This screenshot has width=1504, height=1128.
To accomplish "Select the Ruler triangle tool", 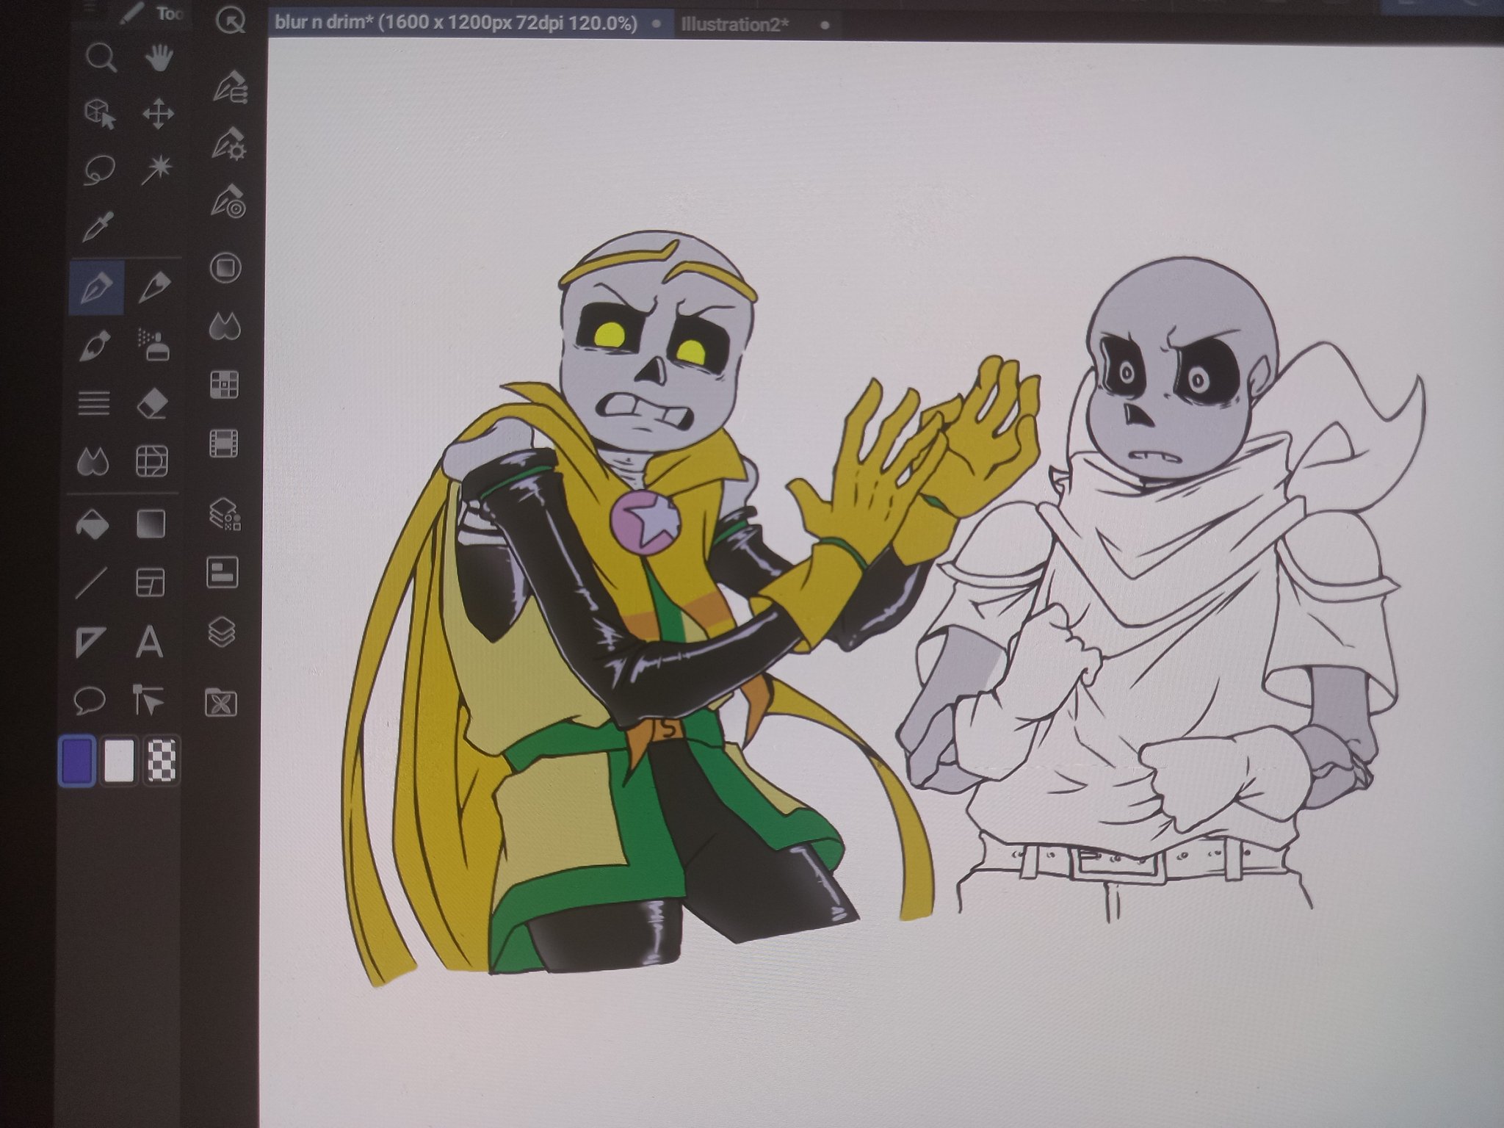I will pos(91,643).
